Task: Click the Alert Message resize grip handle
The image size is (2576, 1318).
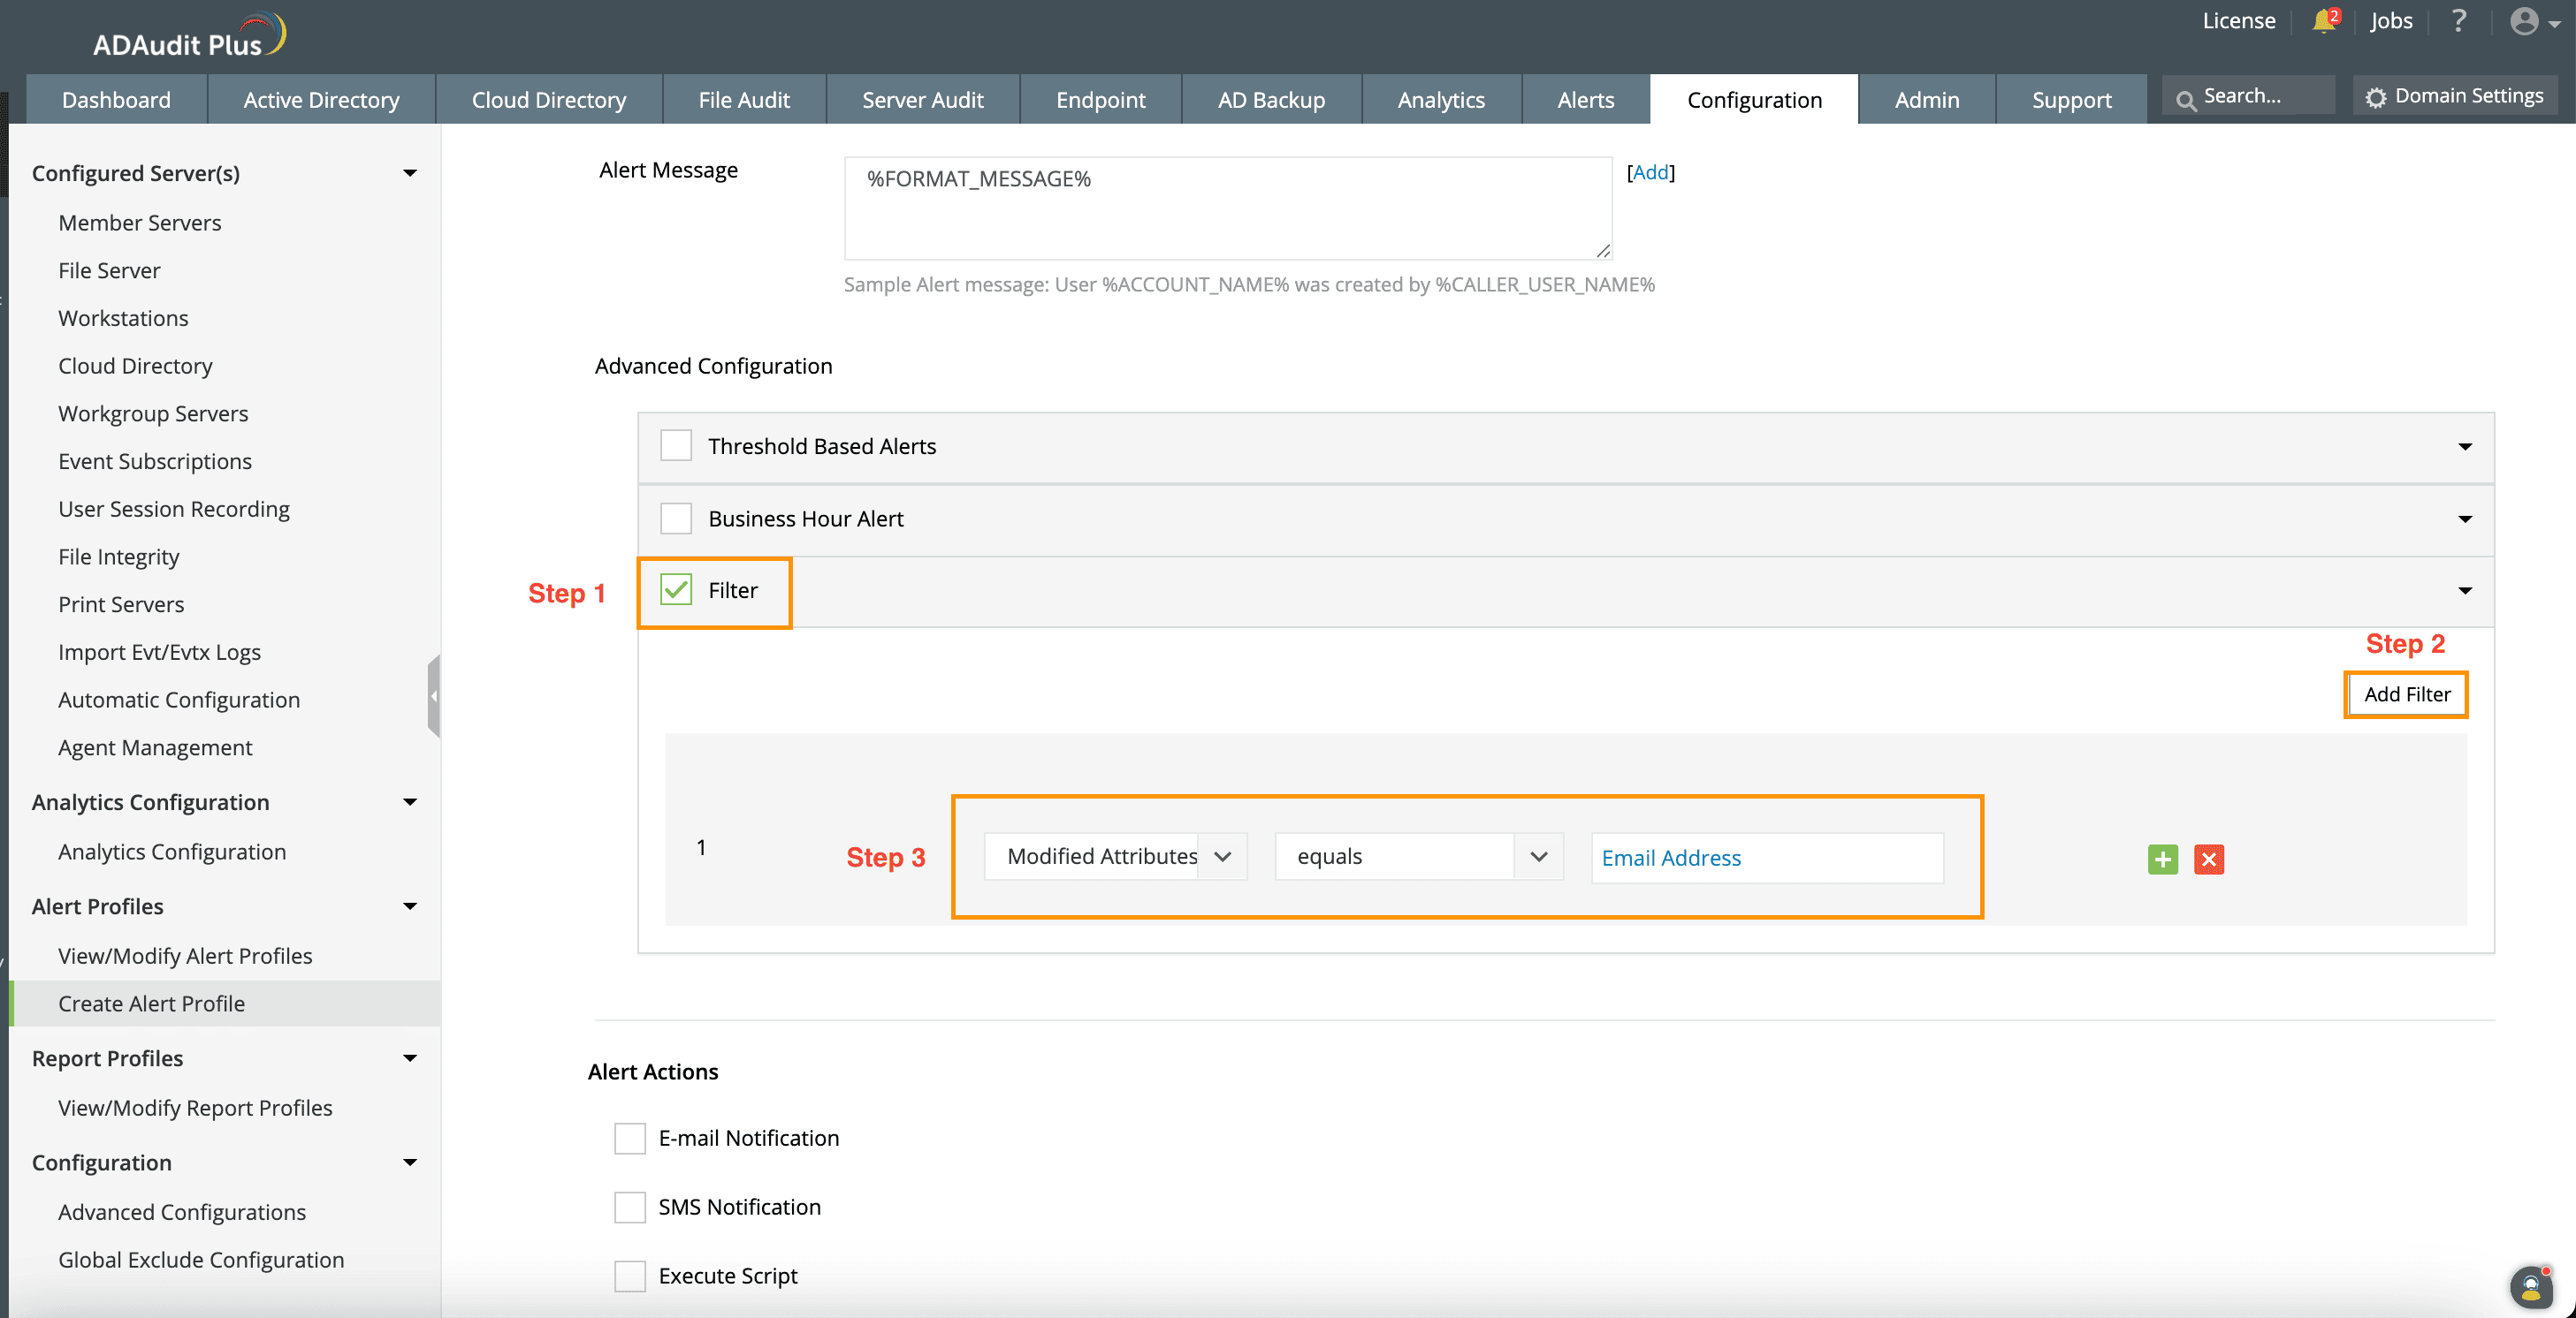Action: pyautogui.click(x=1603, y=251)
